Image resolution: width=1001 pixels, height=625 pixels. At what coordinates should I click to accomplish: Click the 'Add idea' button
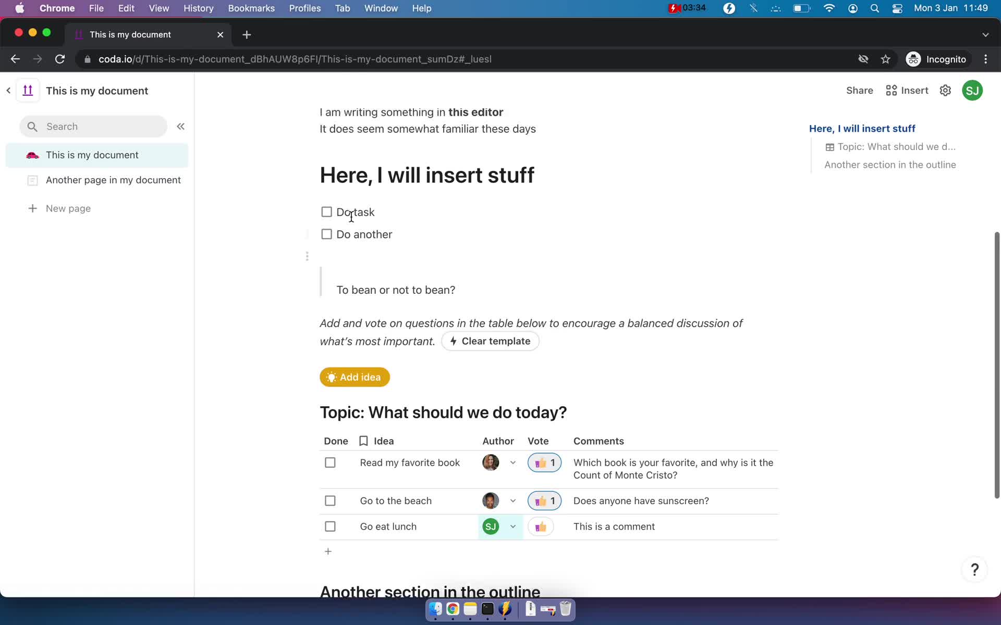[355, 377]
